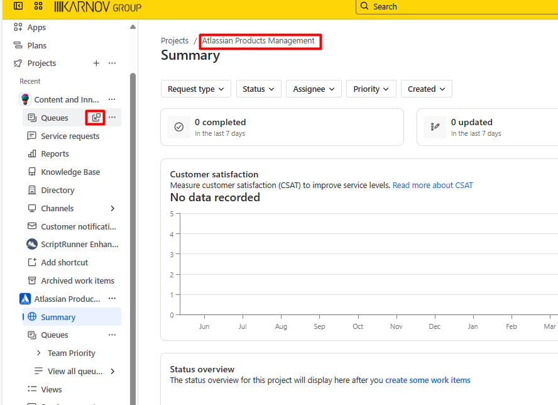Open the app switcher grid icon

(x=38, y=6)
